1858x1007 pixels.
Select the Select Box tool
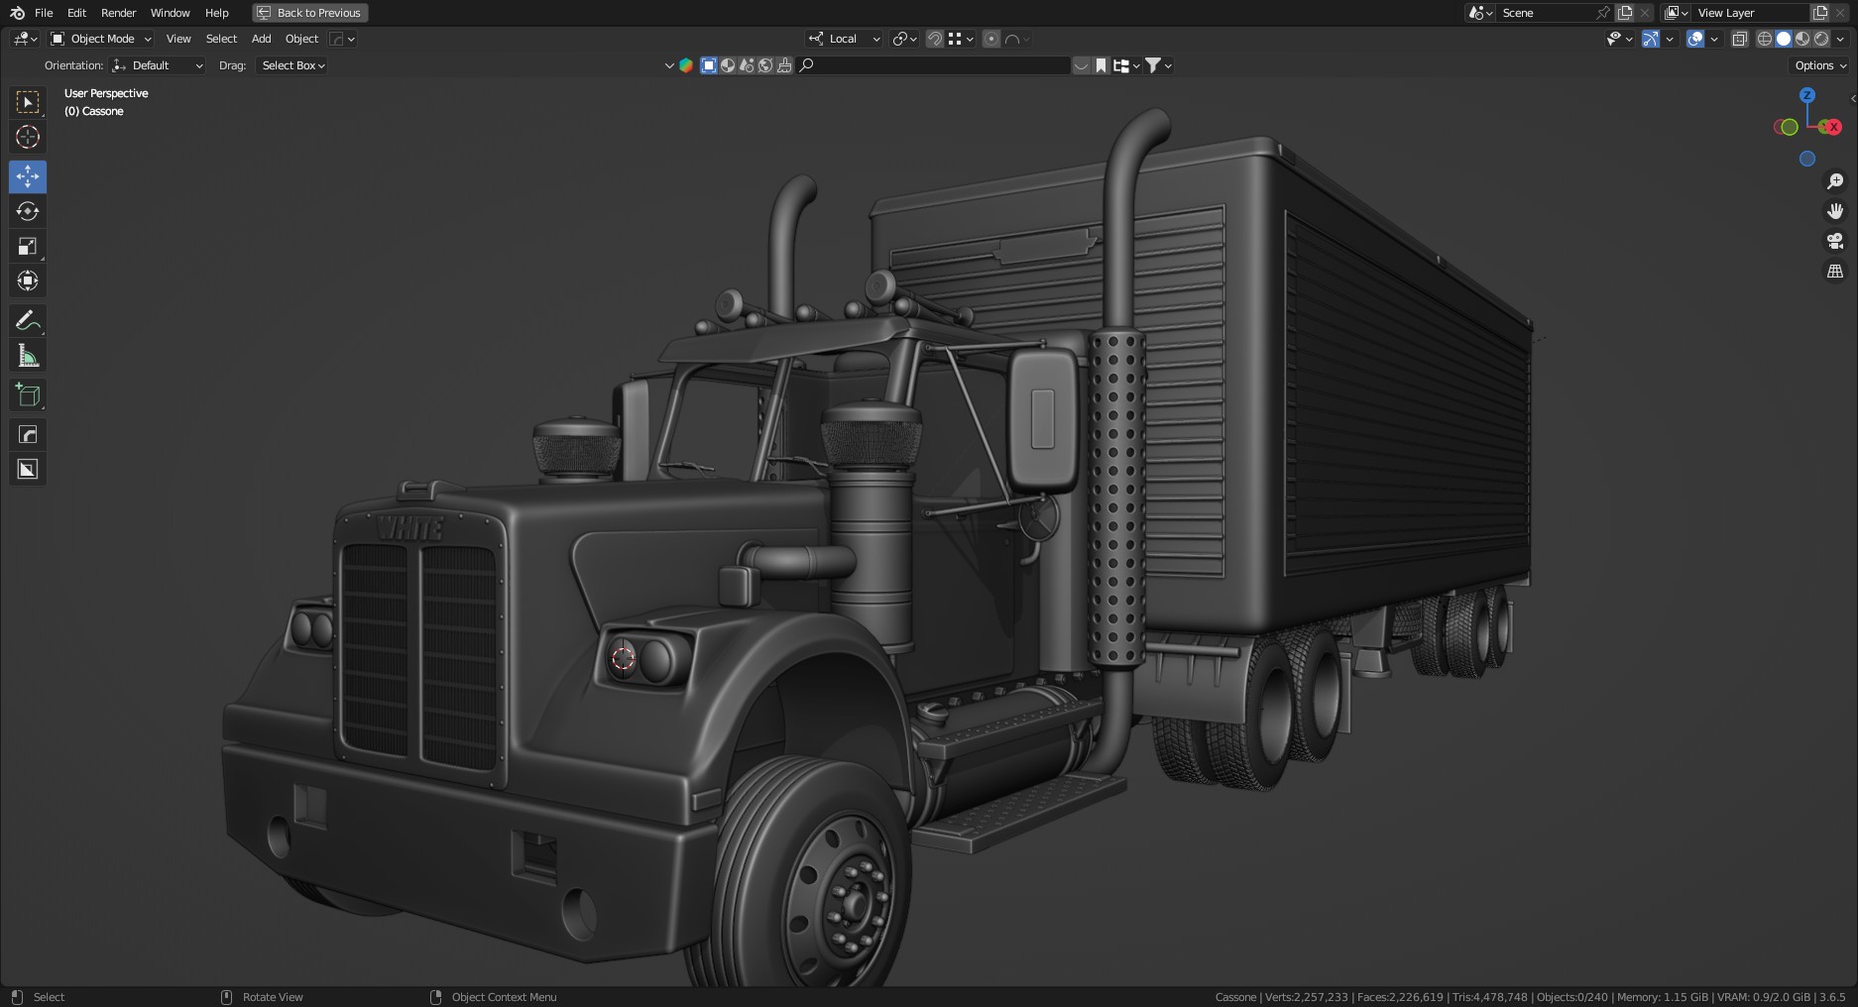28,102
